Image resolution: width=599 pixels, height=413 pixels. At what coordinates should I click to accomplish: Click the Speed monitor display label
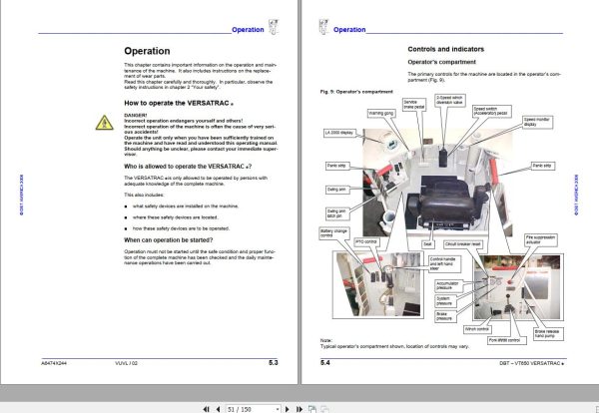pos(537,122)
